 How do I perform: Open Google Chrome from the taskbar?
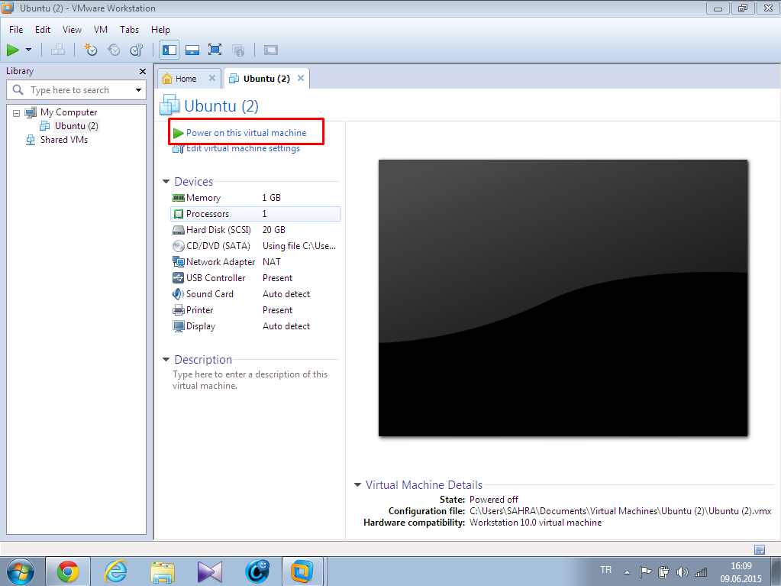pos(68,571)
